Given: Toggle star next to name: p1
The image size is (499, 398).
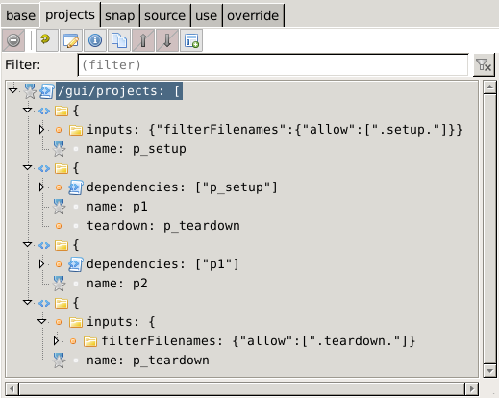Looking at the screenshot, I should [x=59, y=207].
